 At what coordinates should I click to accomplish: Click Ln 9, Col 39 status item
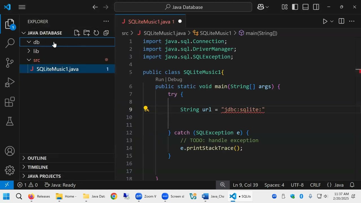tap(245, 185)
